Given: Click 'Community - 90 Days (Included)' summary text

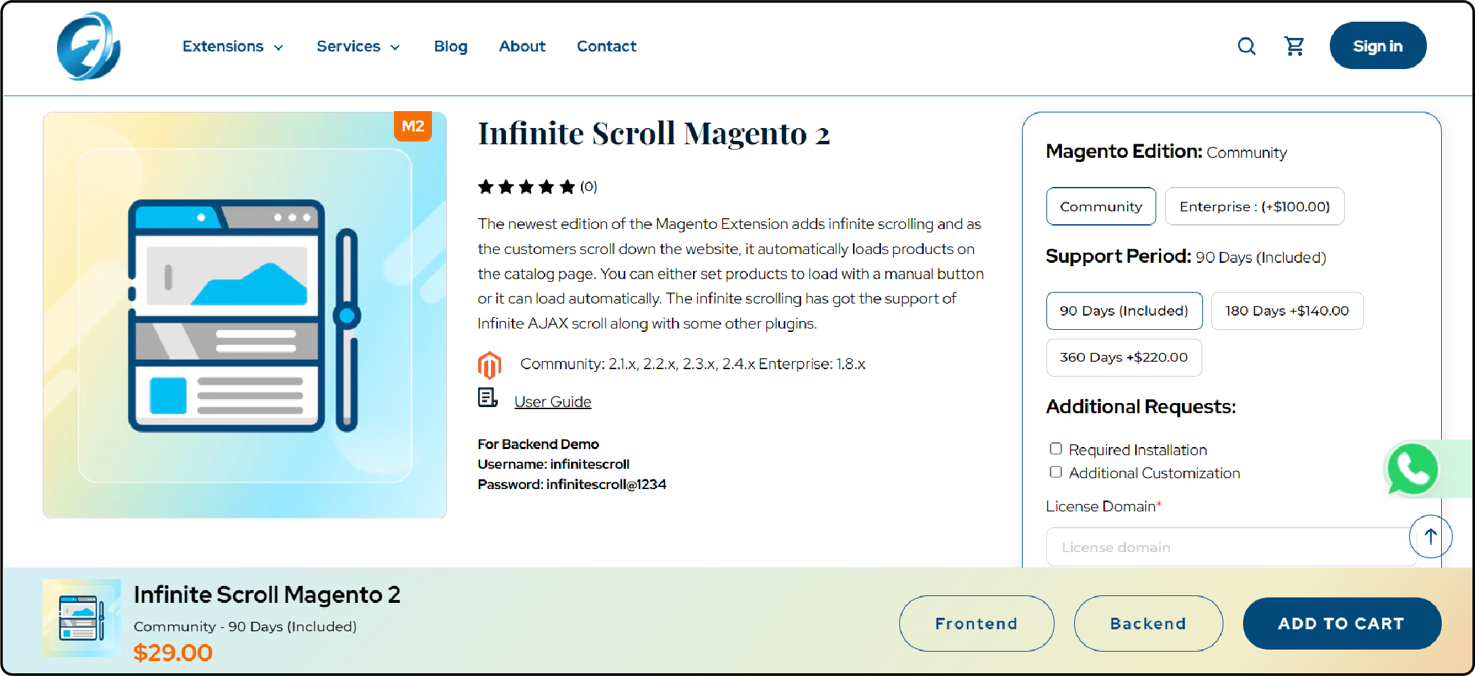Looking at the screenshot, I should (245, 627).
